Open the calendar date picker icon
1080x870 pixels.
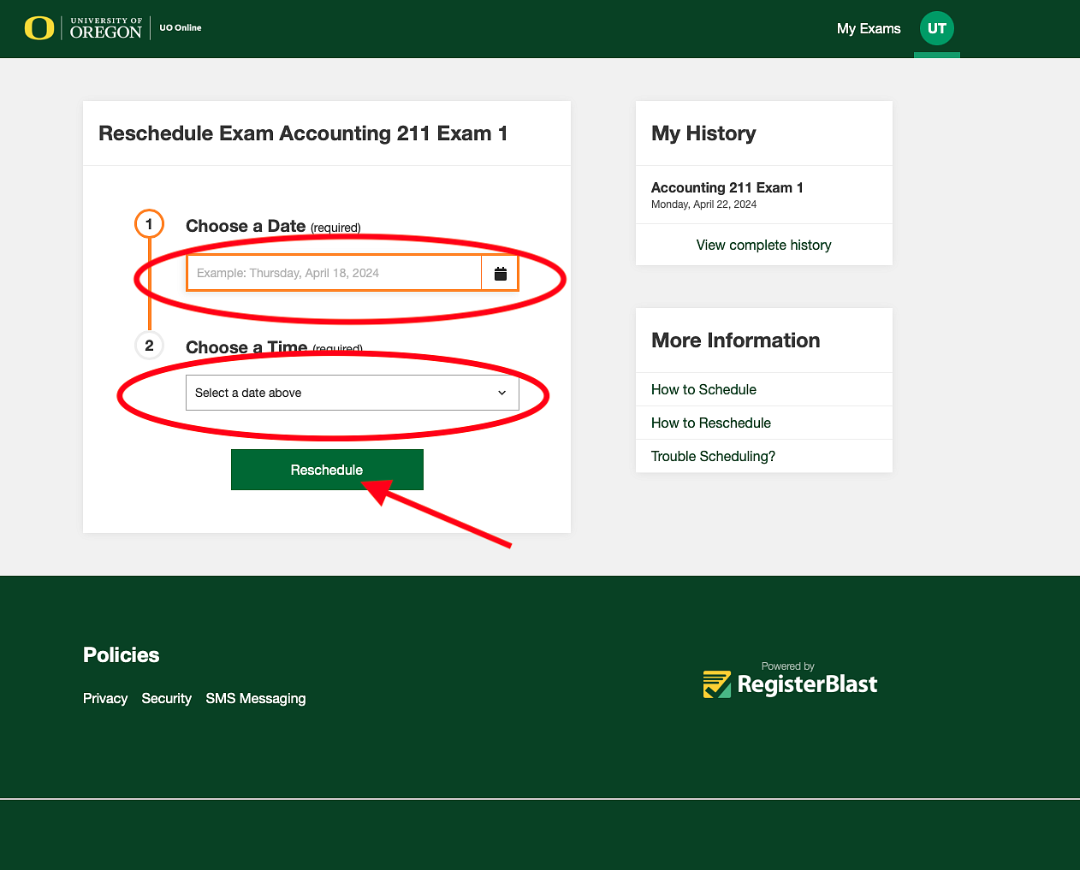tap(501, 273)
